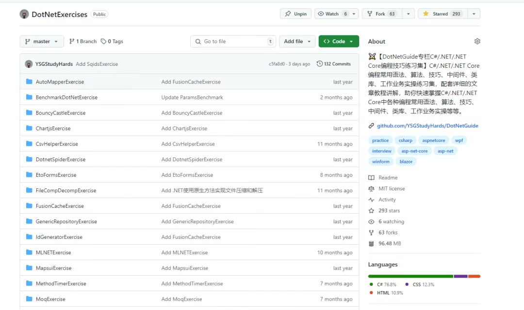The image size is (524, 310).
Task: Select the aspnetcore topic tag
Action: [x=433, y=140]
